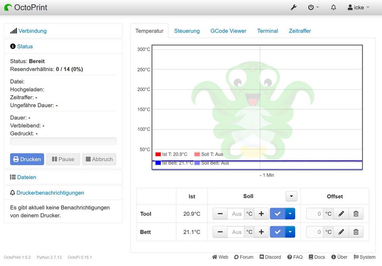This screenshot has height=266, width=382.
Task: Click the OctoPi 0.15.1 version text
Action: [80, 257]
